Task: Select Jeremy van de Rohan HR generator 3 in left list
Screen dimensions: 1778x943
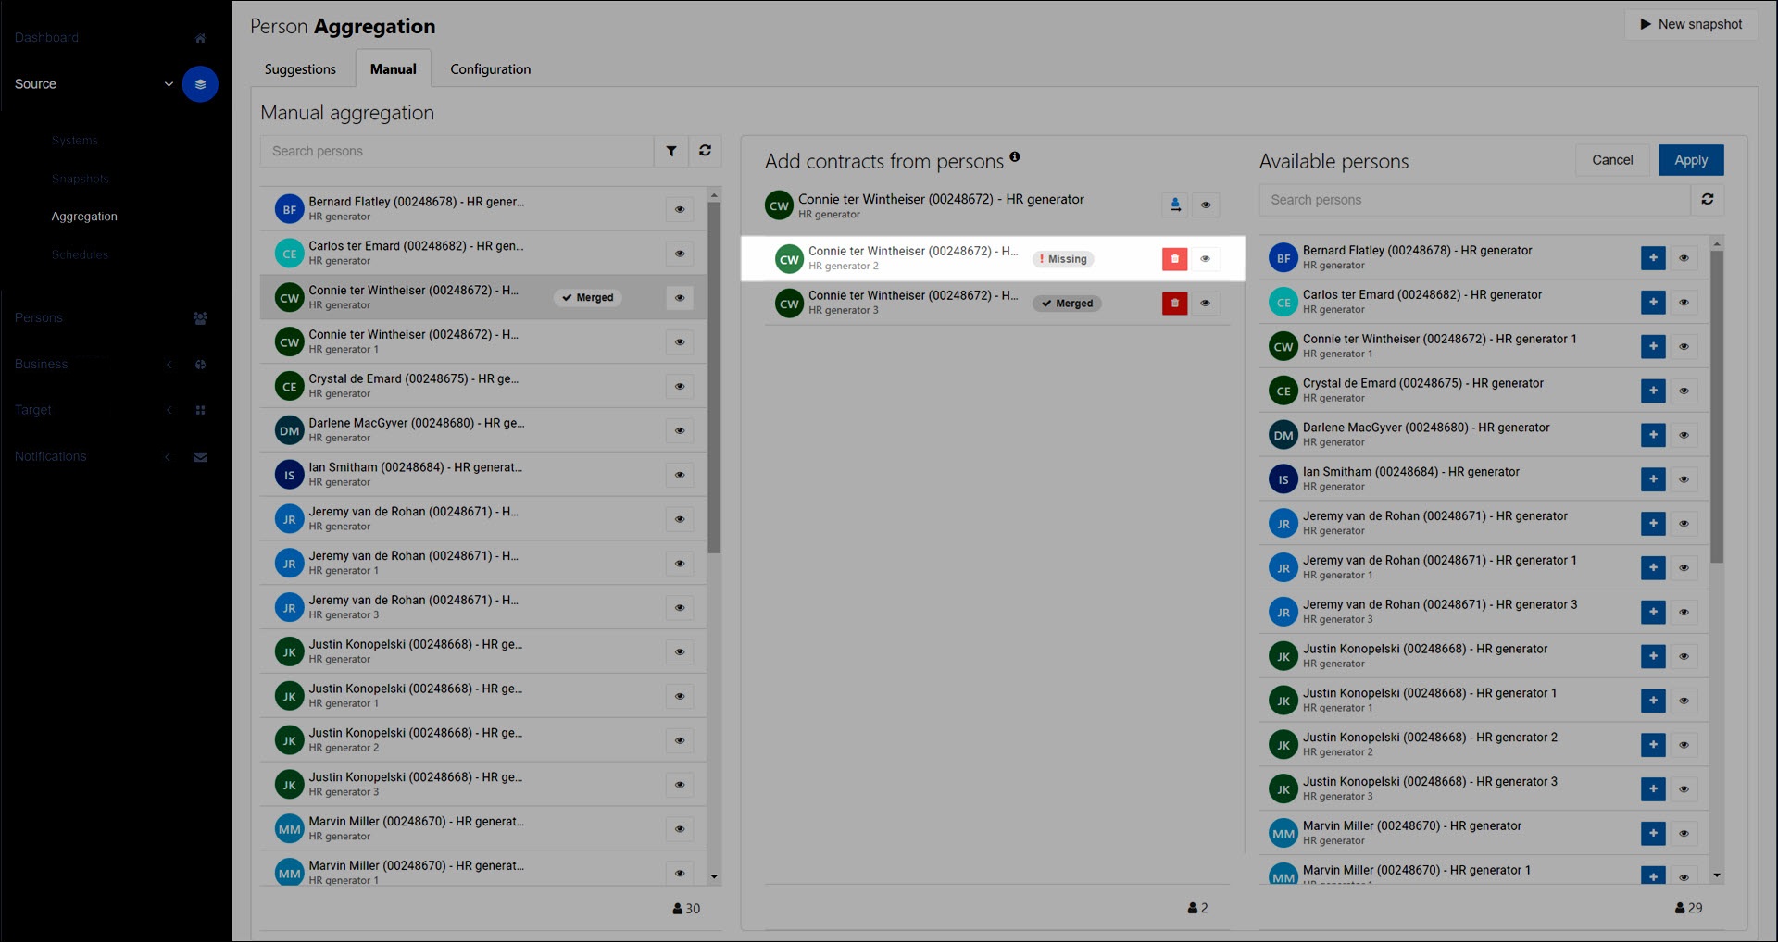Action: coord(483,608)
